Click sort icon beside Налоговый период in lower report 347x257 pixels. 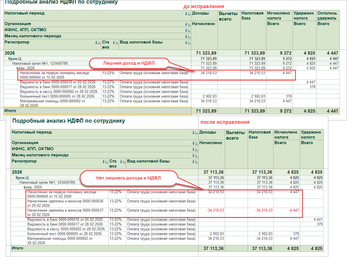point(195,132)
